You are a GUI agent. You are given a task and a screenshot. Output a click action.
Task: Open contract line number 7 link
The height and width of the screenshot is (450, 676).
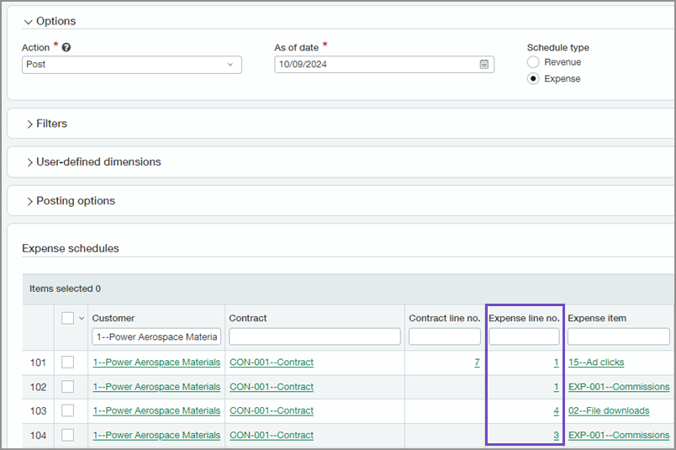(x=477, y=363)
